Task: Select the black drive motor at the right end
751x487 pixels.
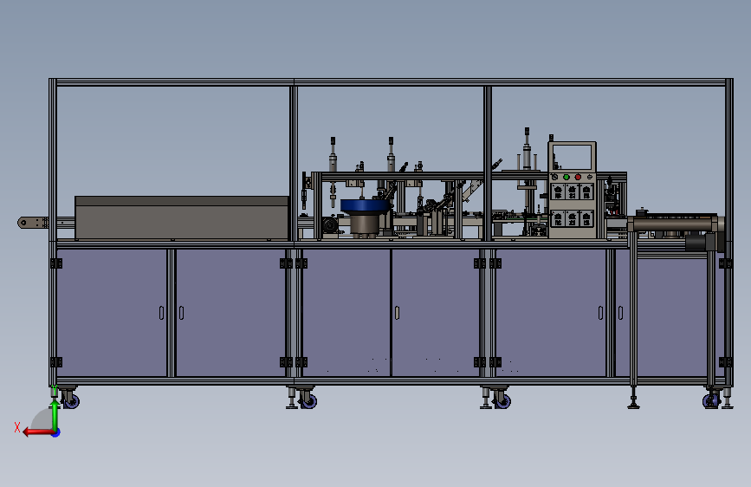Action: [x=702, y=242]
